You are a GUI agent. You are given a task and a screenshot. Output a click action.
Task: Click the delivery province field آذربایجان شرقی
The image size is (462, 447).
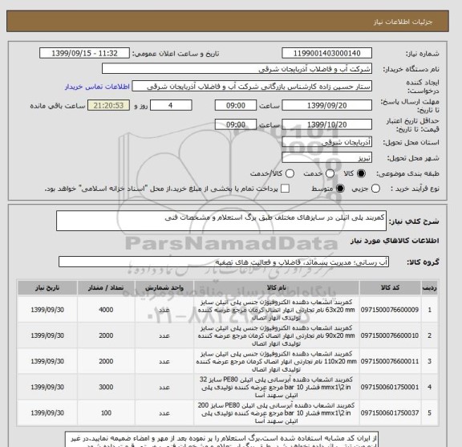[326, 142]
